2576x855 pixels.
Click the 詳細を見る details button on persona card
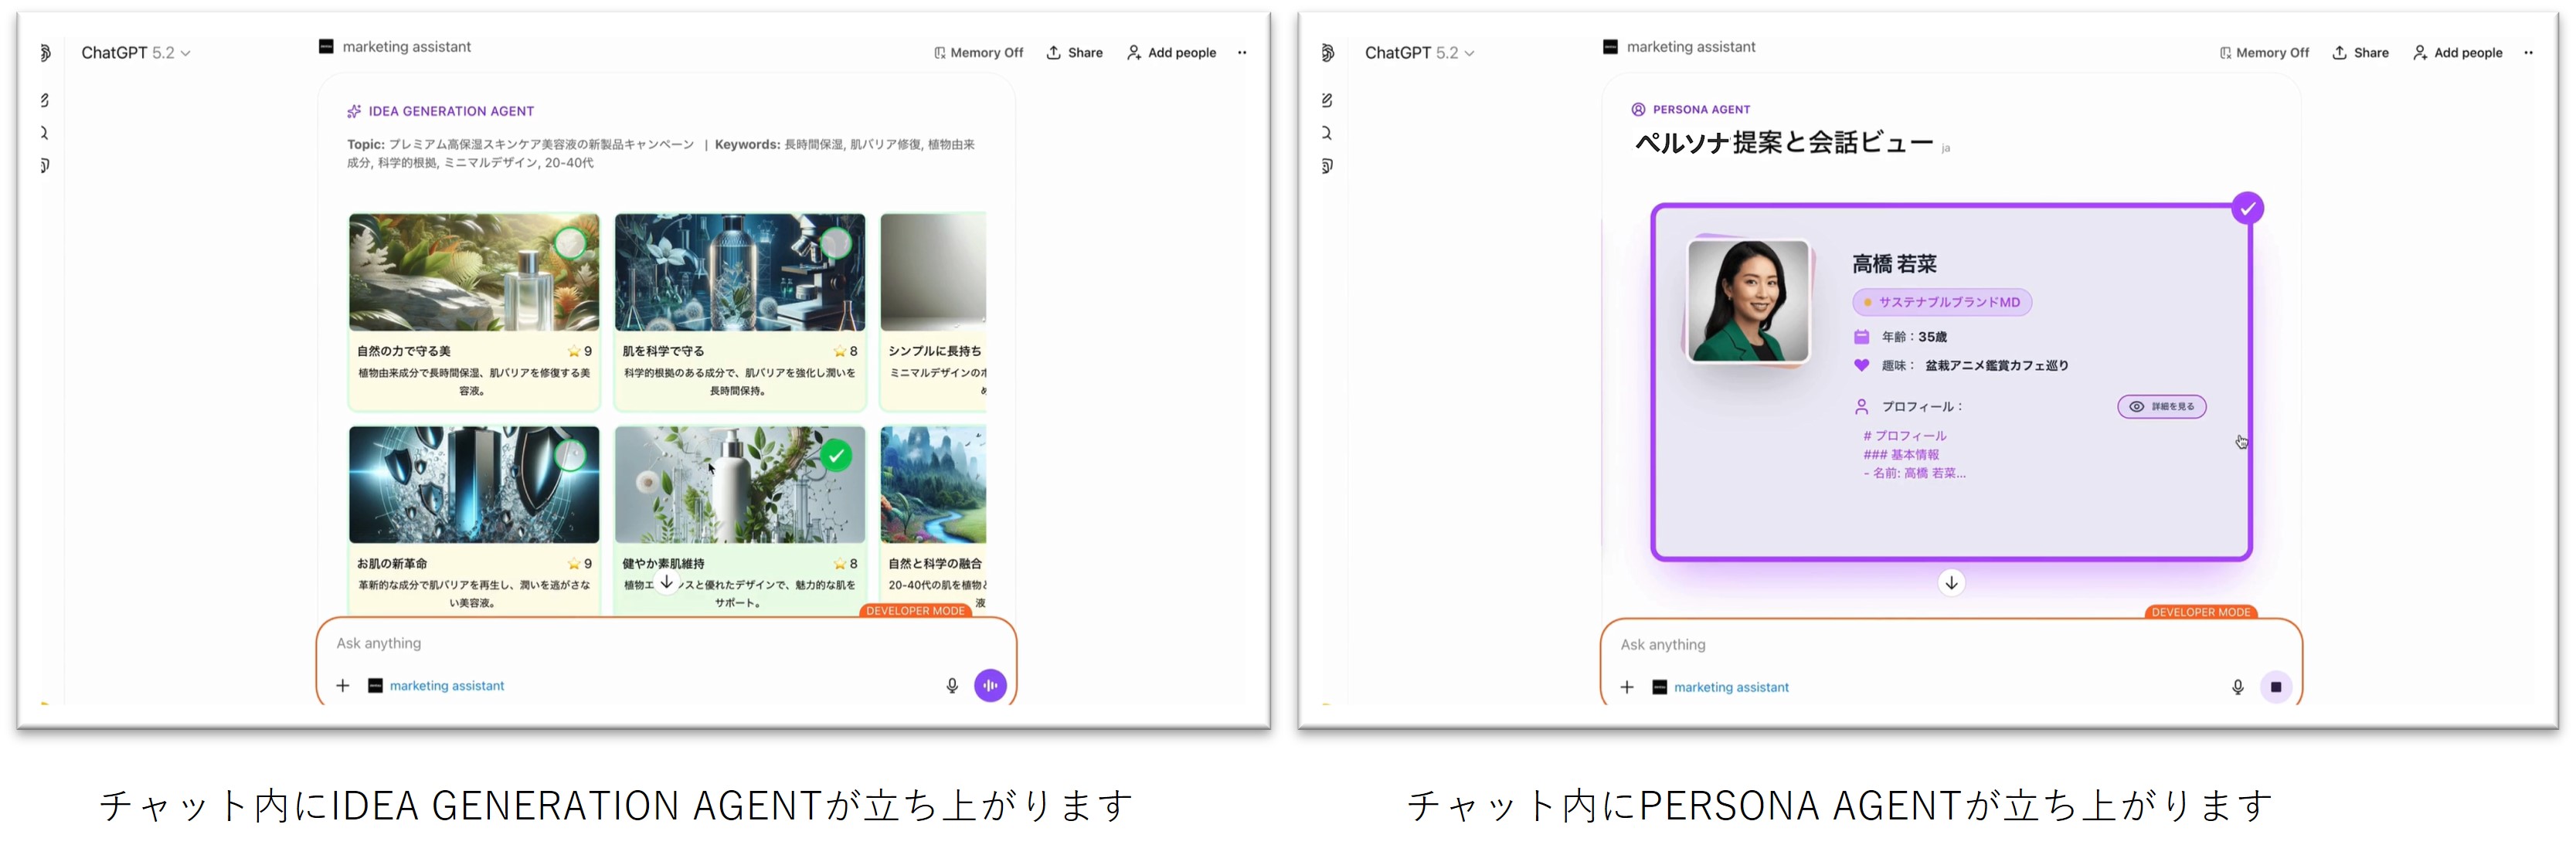(2161, 407)
